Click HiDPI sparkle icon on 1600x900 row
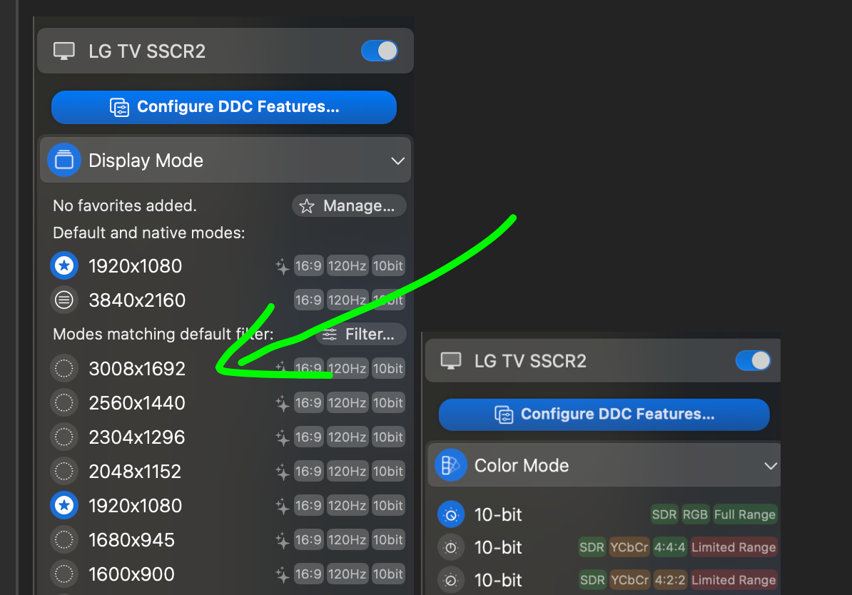The width and height of the screenshot is (852, 595). 282,574
